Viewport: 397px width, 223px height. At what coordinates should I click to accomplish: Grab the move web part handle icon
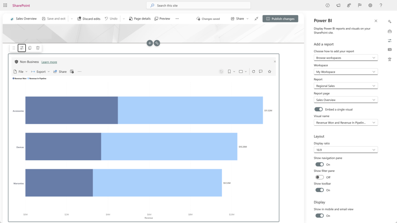pyautogui.click(x=14, y=48)
